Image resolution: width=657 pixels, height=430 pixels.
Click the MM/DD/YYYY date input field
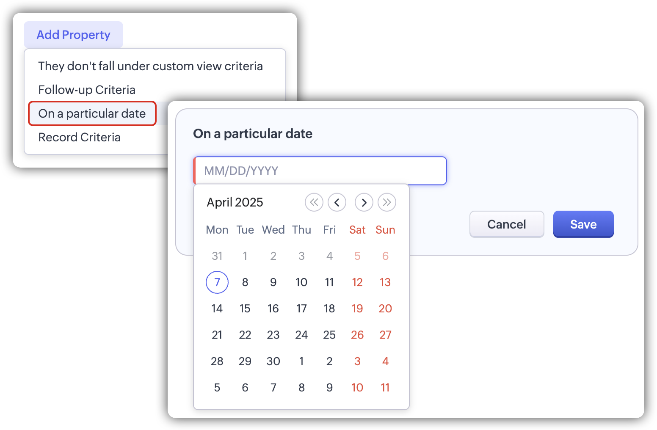click(x=320, y=171)
